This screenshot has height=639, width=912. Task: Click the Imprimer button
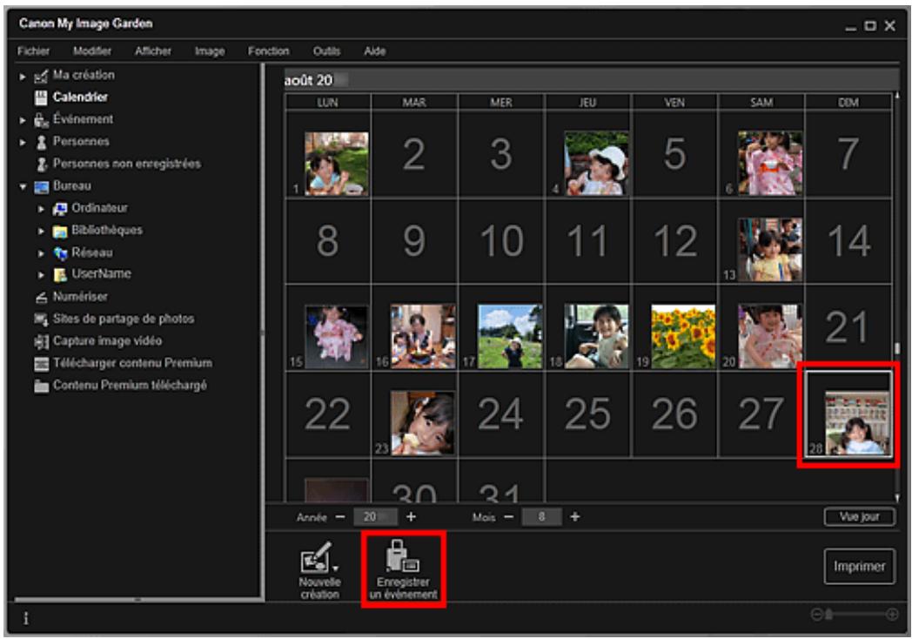[x=856, y=566]
